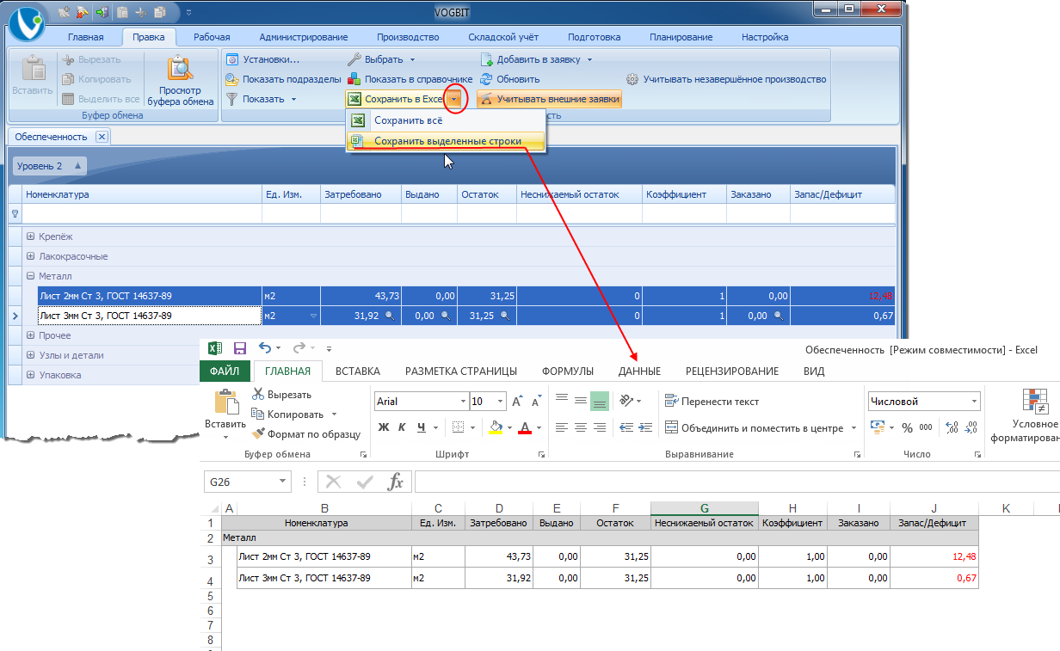This screenshot has width=1060, height=651.
Task: Expand the Узлы и детали group
Action: tap(31, 355)
